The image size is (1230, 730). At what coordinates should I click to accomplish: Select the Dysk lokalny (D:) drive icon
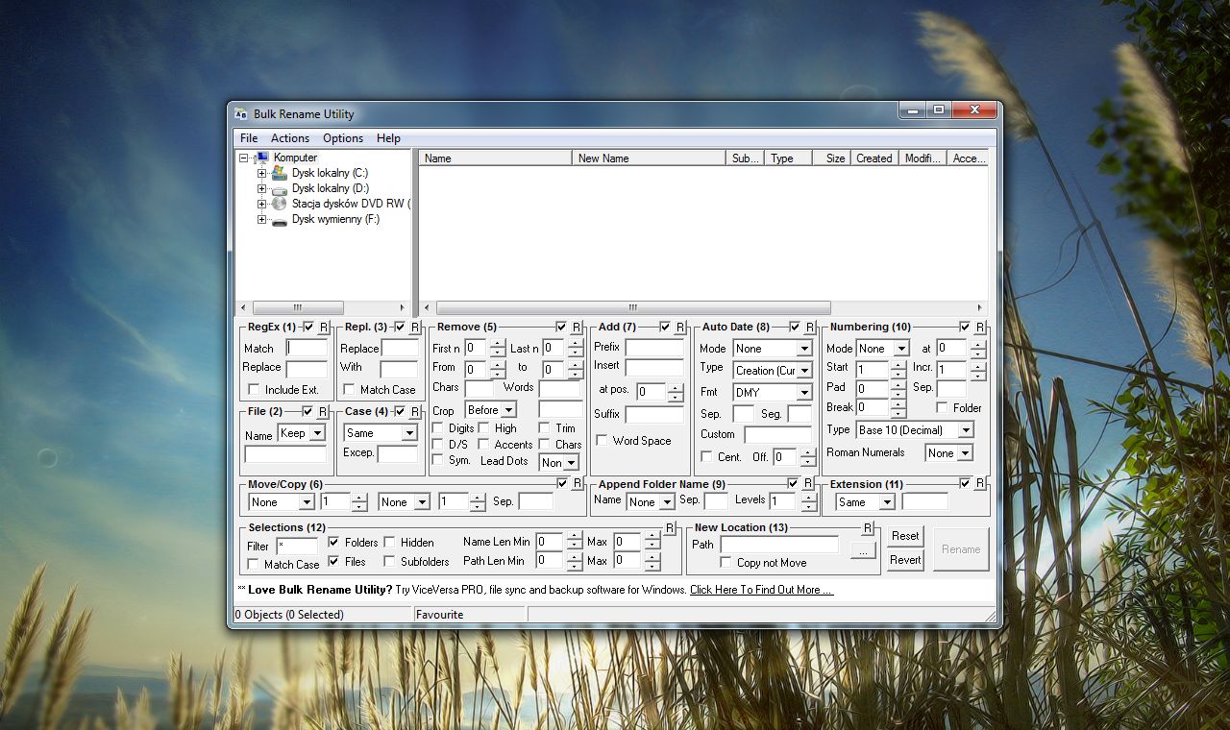coord(279,189)
